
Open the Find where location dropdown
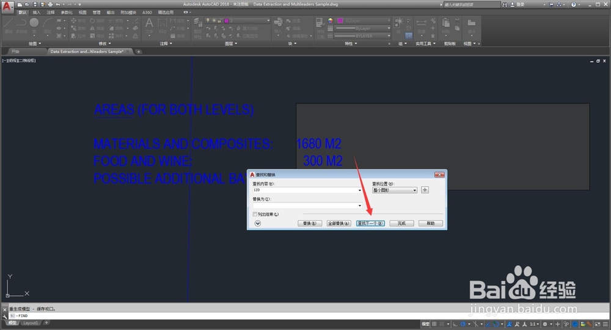[x=395, y=190]
